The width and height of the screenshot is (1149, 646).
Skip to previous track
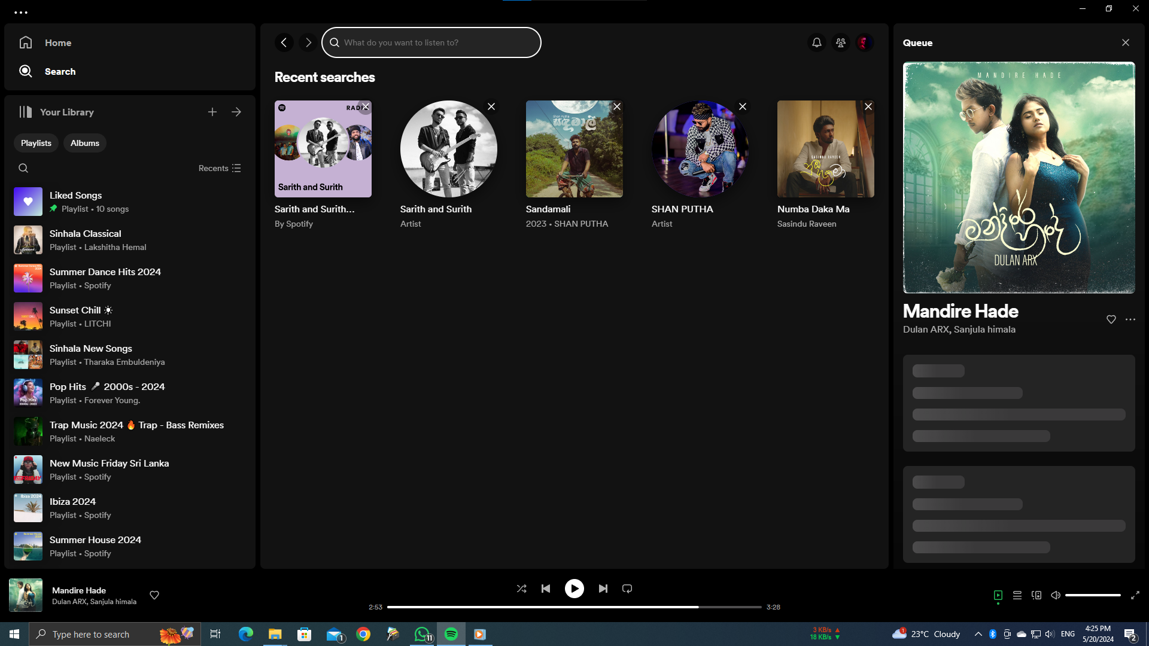point(546,589)
